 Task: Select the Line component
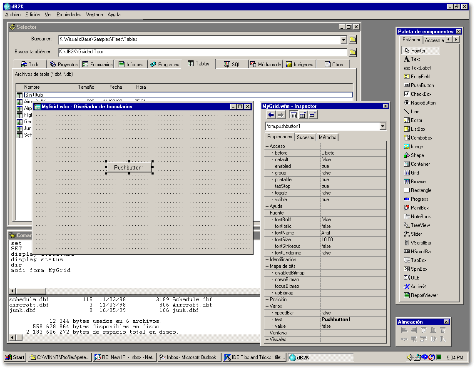(x=411, y=112)
